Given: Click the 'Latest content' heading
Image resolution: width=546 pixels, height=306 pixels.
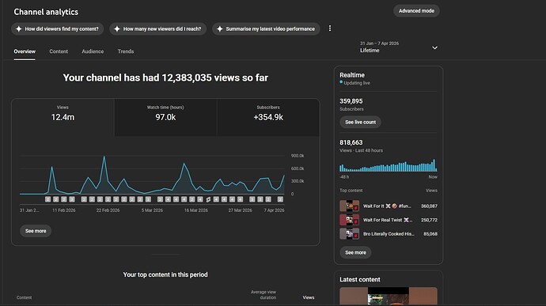Looking at the screenshot, I should [x=360, y=280].
